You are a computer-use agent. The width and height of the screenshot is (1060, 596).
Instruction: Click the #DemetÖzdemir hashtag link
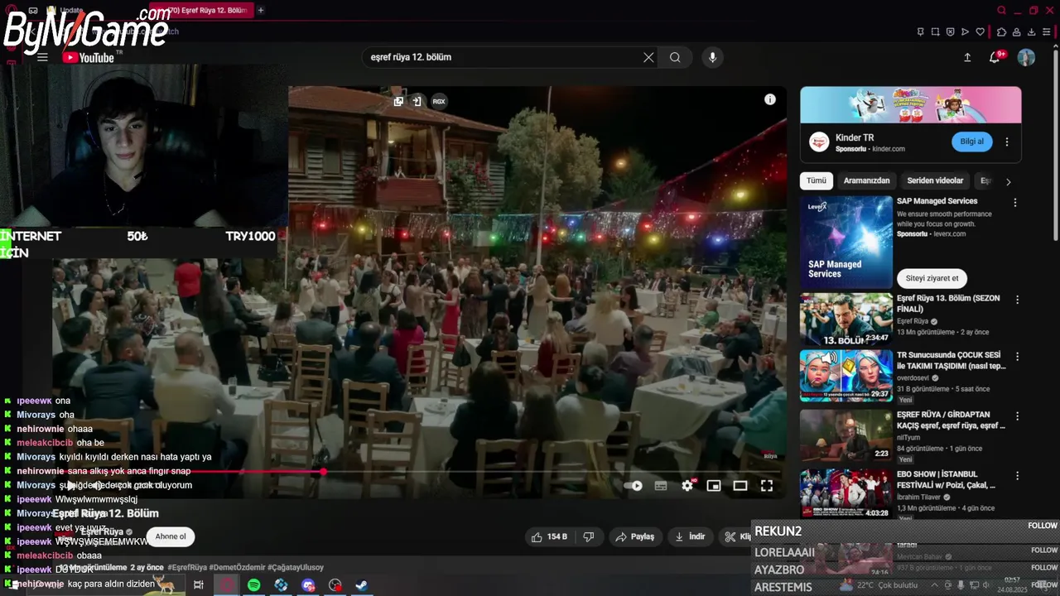click(238, 567)
